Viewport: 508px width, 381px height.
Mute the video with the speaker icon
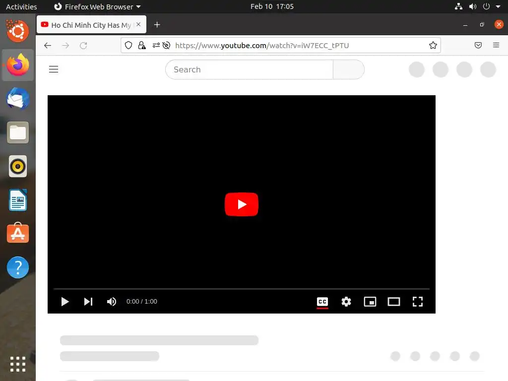(112, 302)
